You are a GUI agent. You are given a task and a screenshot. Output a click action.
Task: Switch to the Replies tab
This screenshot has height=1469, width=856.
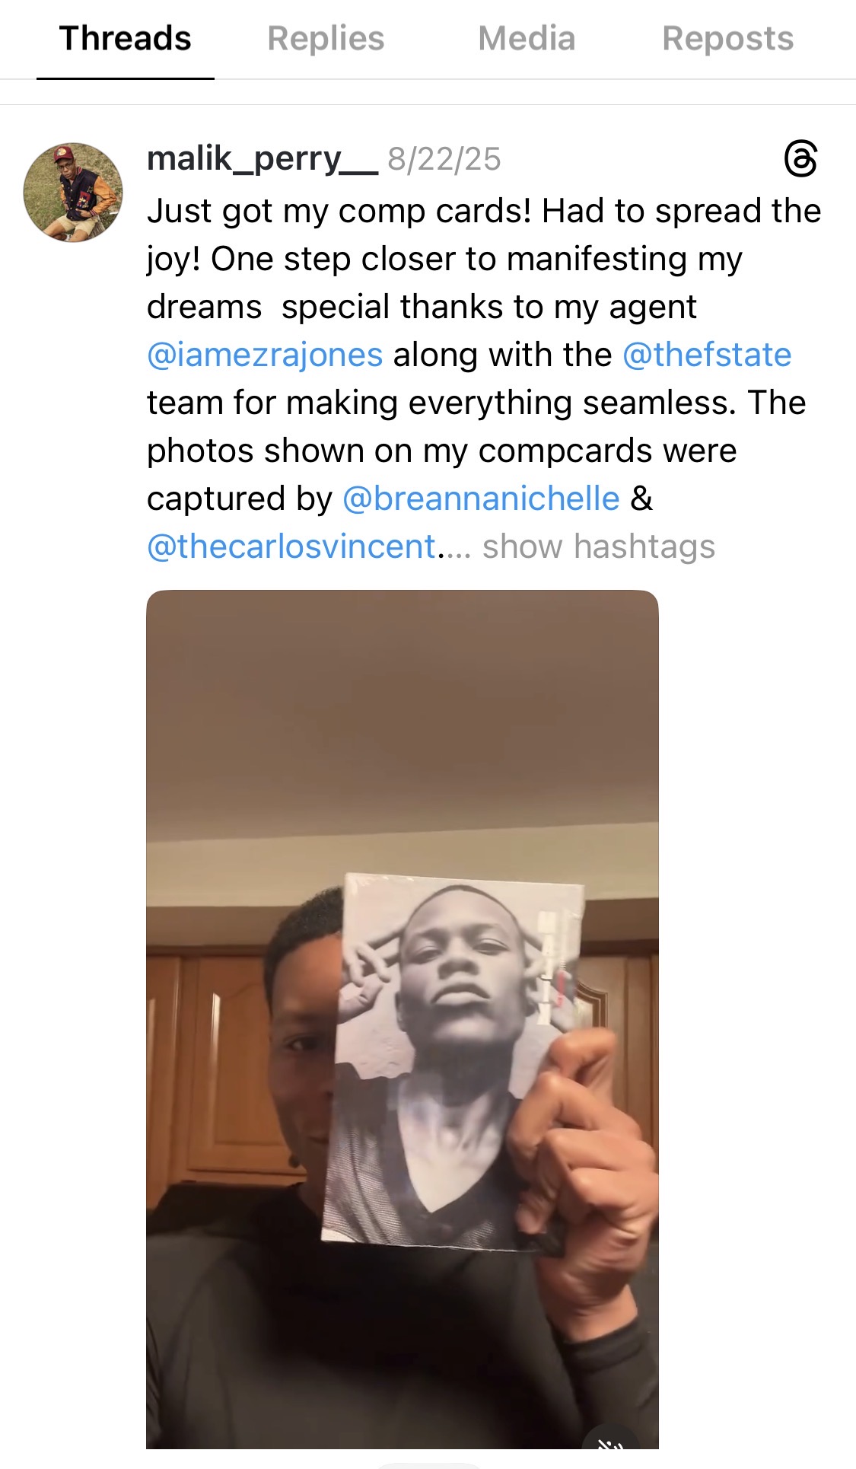(326, 39)
